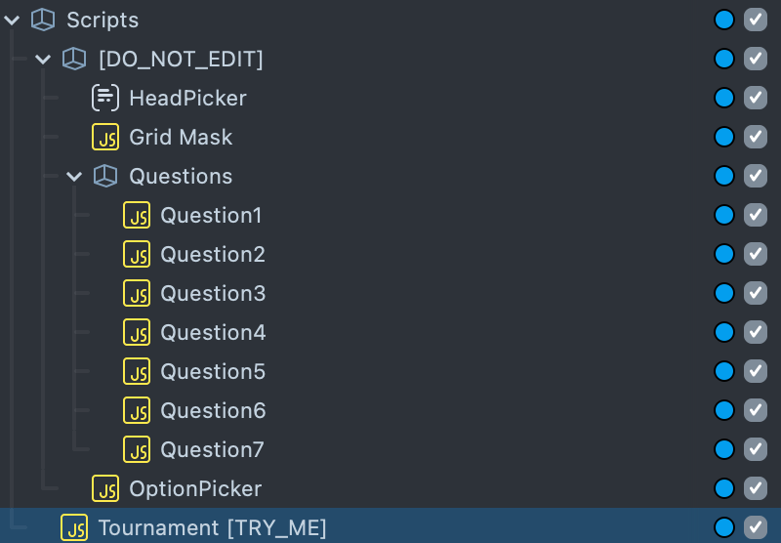The image size is (781, 543).
Task: Click the JS icon next to Question4
Action: point(137,332)
